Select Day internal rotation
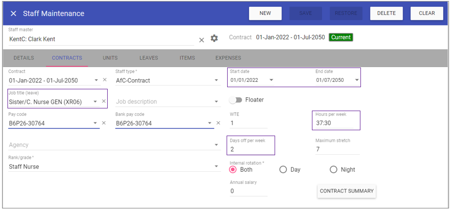This screenshot has height=210, width=450. [283, 170]
